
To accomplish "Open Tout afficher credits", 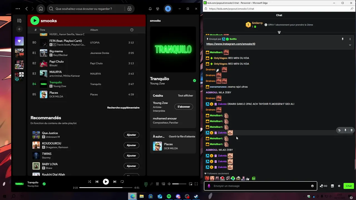I will [x=186, y=96].
